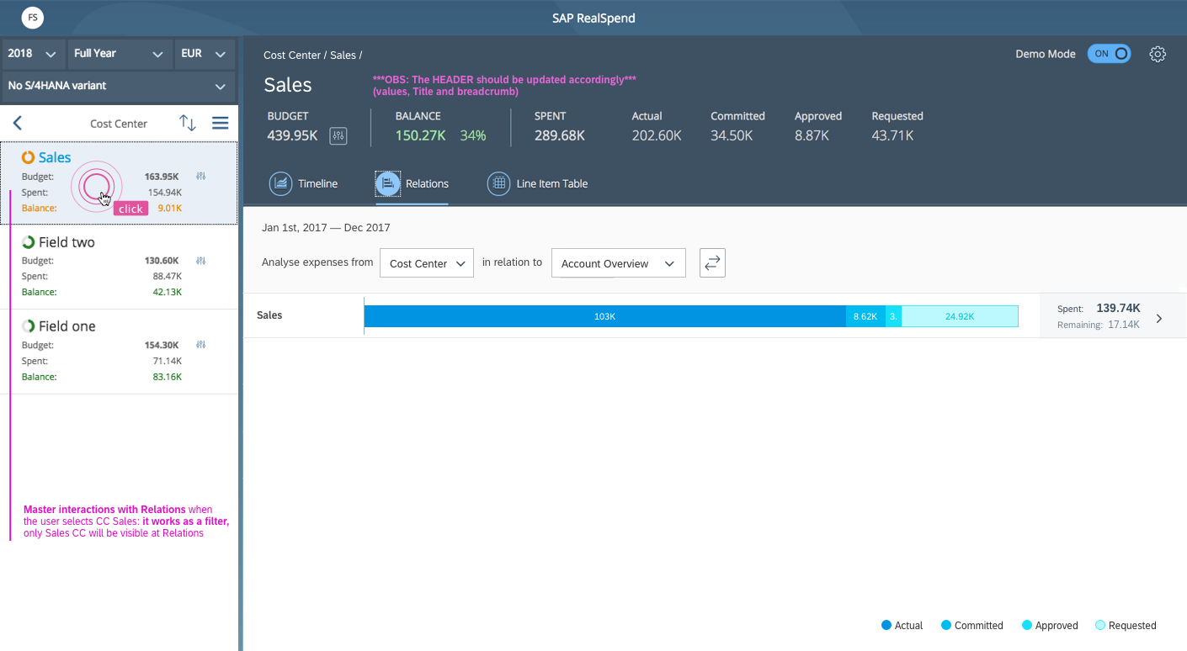The image size is (1187, 651).
Task: Click the 24.92K Requested bar segment
Action: [x=960, y=316]
